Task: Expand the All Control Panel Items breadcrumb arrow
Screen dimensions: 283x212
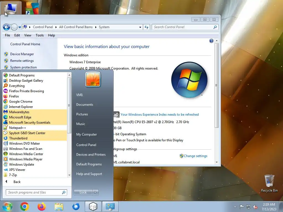Action: coord(96,27)
